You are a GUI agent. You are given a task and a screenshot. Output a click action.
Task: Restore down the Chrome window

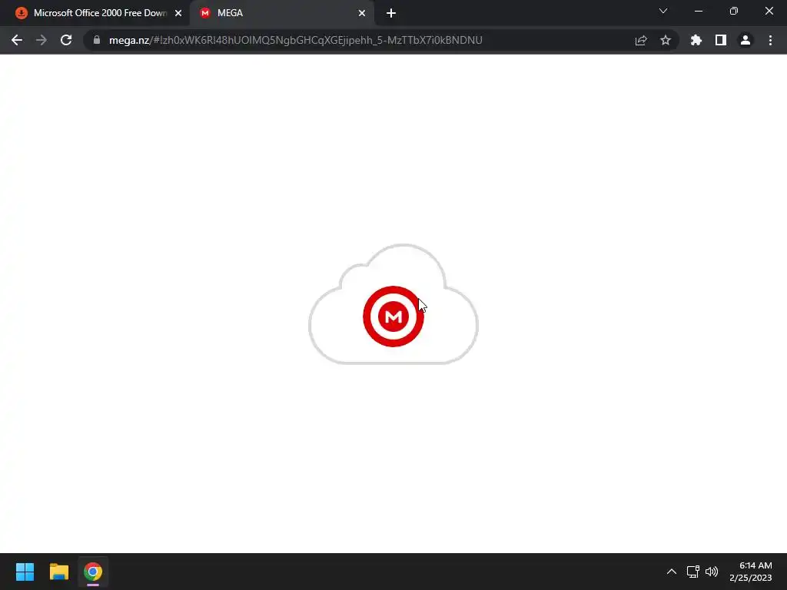(x=734, y=11)
